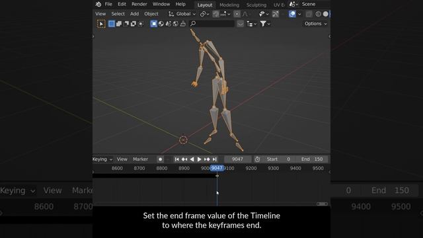Open the outliner display mode dropdown
Image resolution: width=423 pixels, height=238 pixels.
[251, 24]
